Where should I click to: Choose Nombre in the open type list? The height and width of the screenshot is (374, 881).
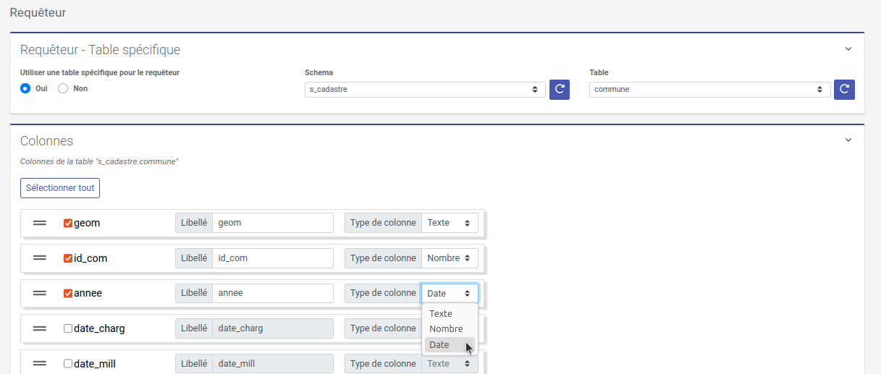[446, 329]
